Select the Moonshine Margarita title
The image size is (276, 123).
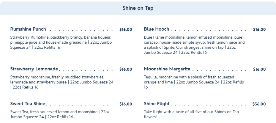(x=167, y=69)
